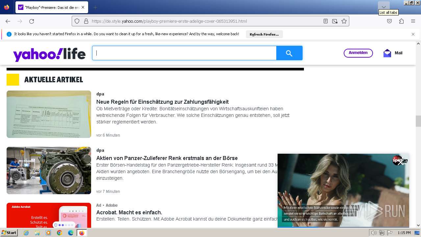Launch Edge from the taskbar

pyautogui.click(x=71, y=233)
